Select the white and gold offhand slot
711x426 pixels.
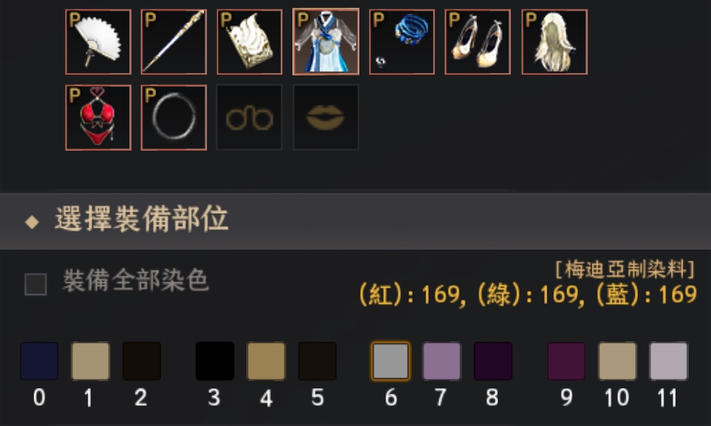point(250,42)
